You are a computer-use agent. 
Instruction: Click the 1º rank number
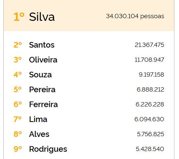[x=19, y=17]
